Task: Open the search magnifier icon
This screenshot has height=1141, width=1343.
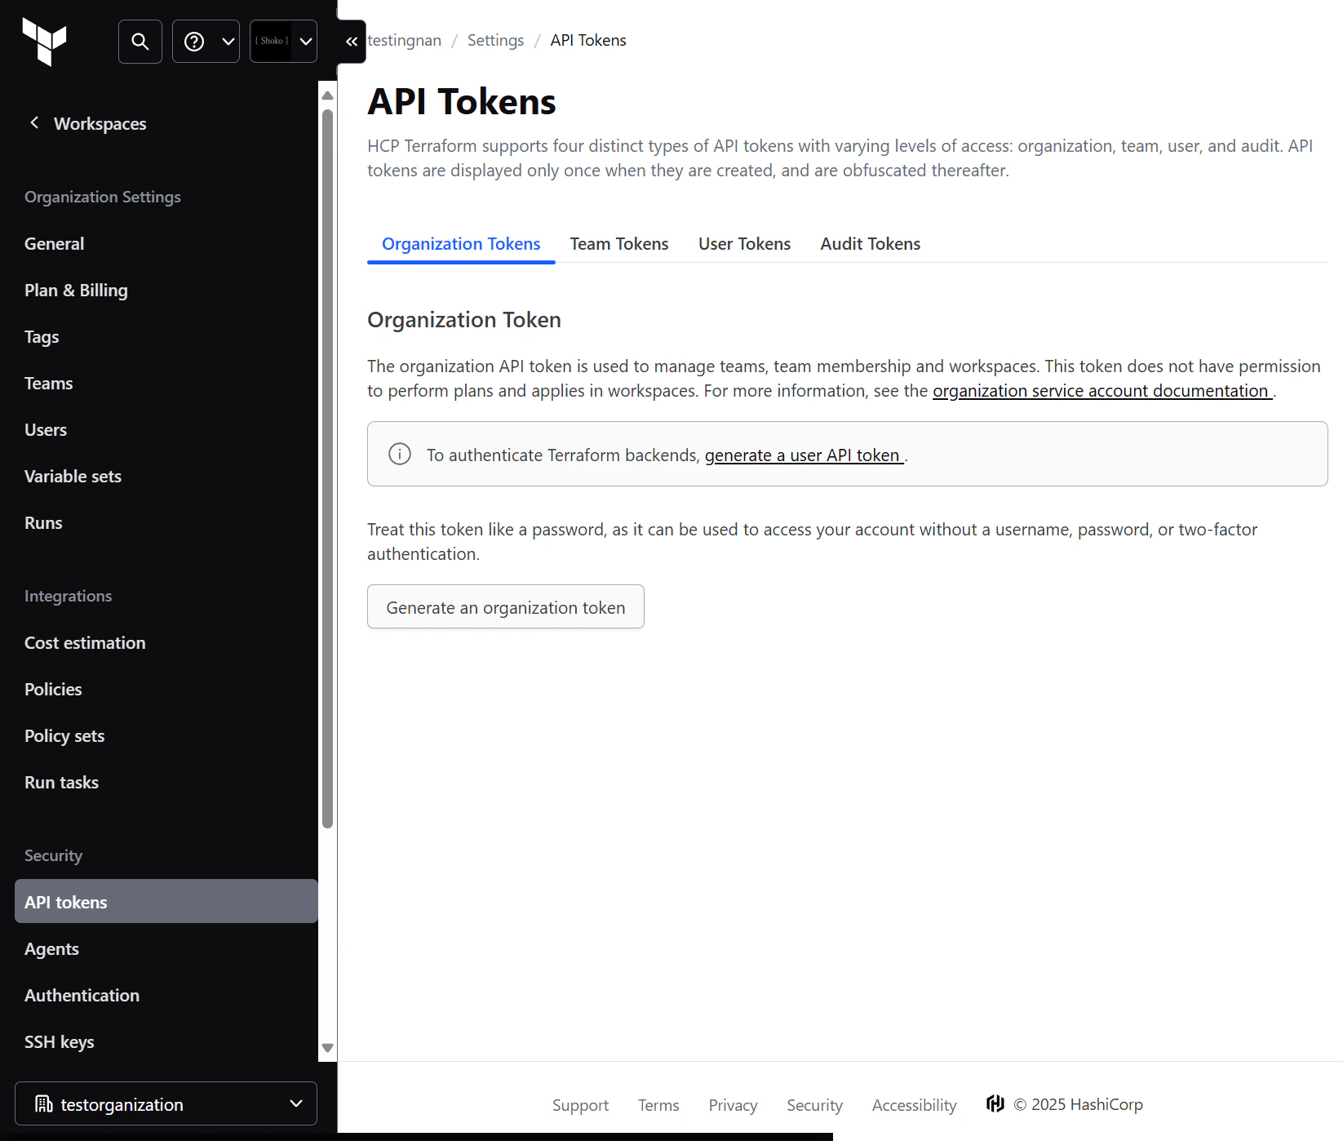Action: (x=140, y=42)
